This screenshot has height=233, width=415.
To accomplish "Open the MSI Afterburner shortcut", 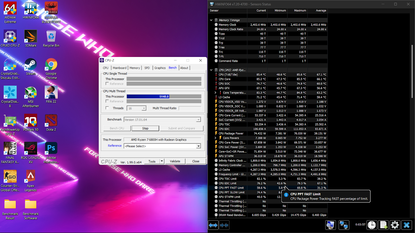I will [31, 97].
